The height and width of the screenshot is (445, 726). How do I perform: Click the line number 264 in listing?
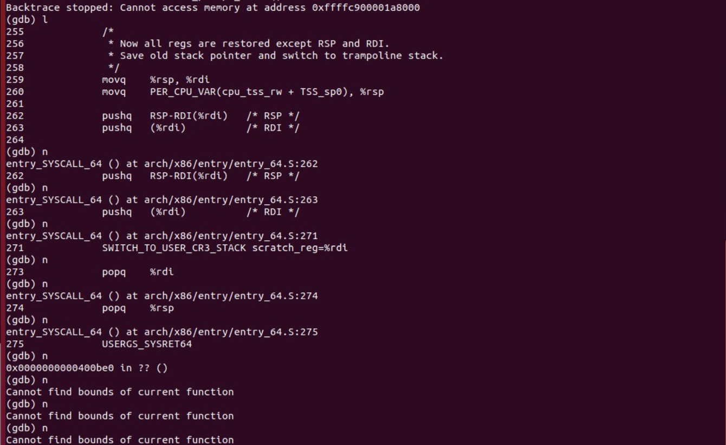coord(15,140)
